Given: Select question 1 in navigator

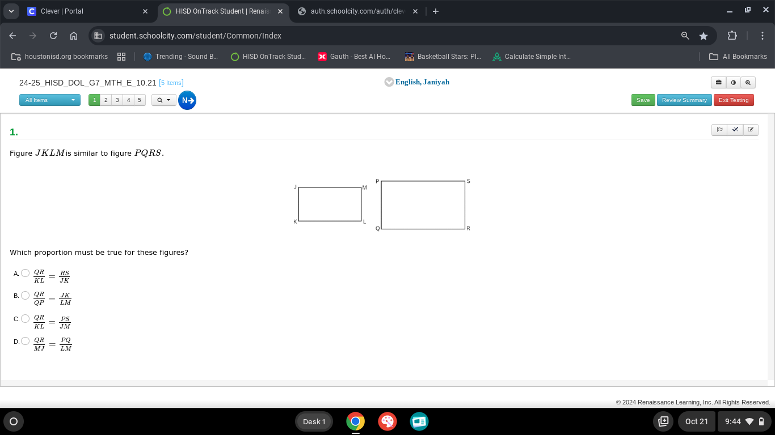Looking at the screenshot, I should click(94, 100).
